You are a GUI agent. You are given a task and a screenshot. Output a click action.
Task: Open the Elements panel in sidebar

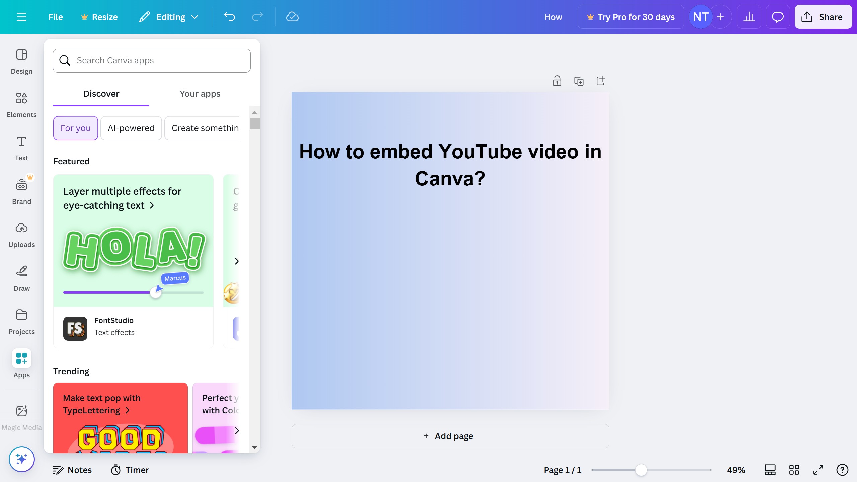pyautogui.click(x=21, y=105)
